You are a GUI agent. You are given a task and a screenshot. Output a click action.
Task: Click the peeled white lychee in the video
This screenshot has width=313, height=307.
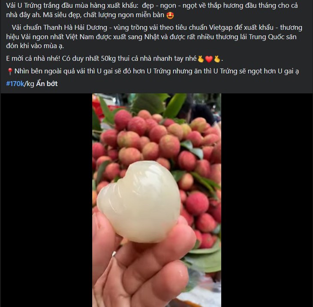click(139, 201)
